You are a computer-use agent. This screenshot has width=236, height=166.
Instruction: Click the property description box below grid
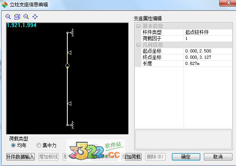184,139
